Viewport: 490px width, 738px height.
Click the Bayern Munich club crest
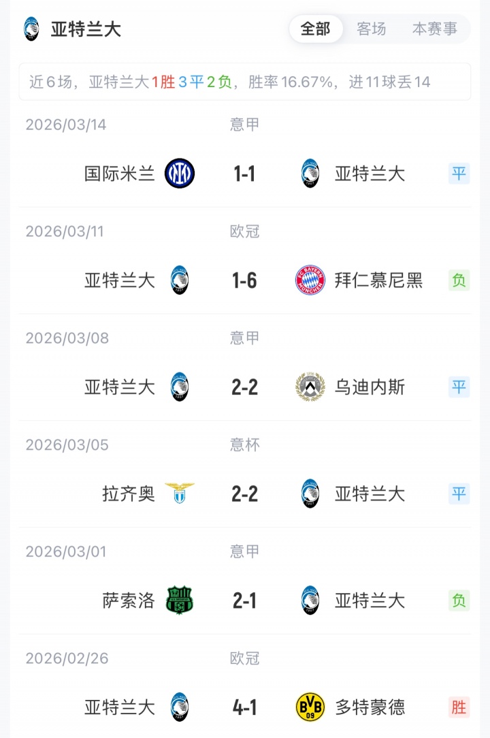point(310,280)
